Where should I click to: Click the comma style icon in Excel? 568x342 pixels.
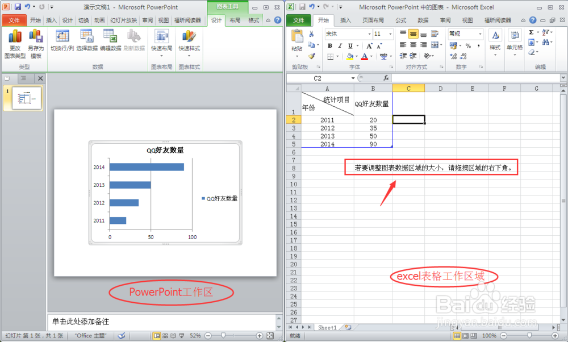pos(478,45)
